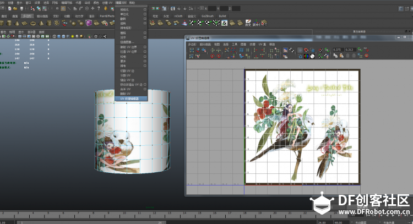Switch to nCloth shelf tab
413x224 pixels.
point(178,16)
